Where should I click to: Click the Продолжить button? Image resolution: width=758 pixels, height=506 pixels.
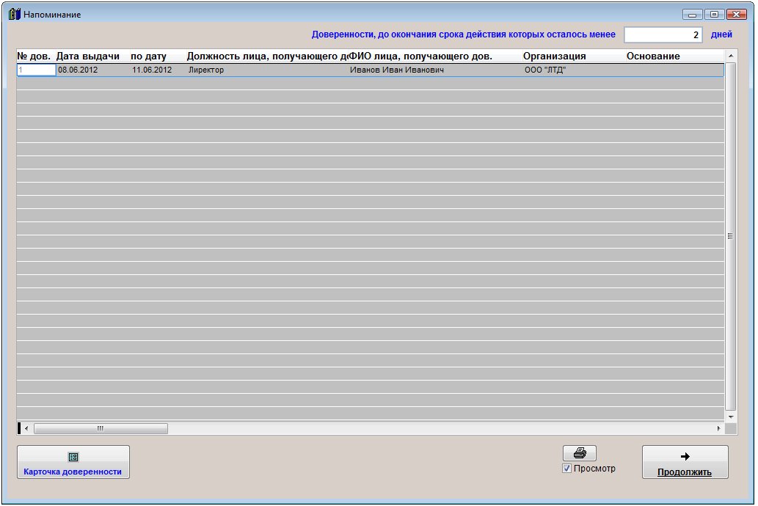pyautogui.click(x=685, y=462)
